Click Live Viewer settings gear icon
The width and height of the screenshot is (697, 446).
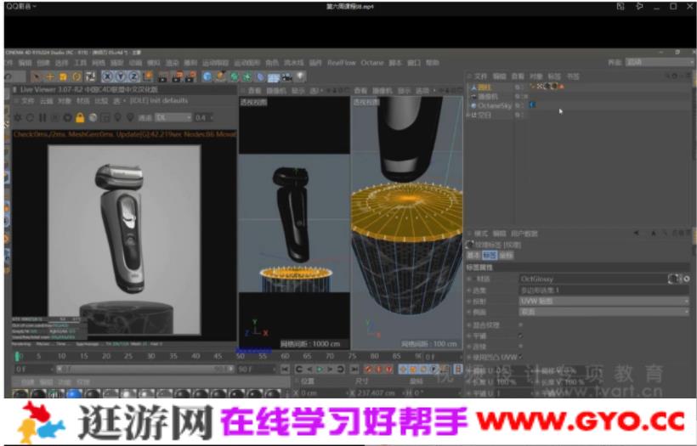click(x=18, y=118)
